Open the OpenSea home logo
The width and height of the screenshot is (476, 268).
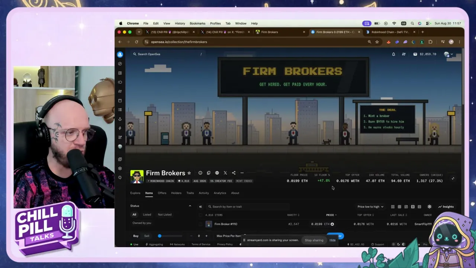120,54
